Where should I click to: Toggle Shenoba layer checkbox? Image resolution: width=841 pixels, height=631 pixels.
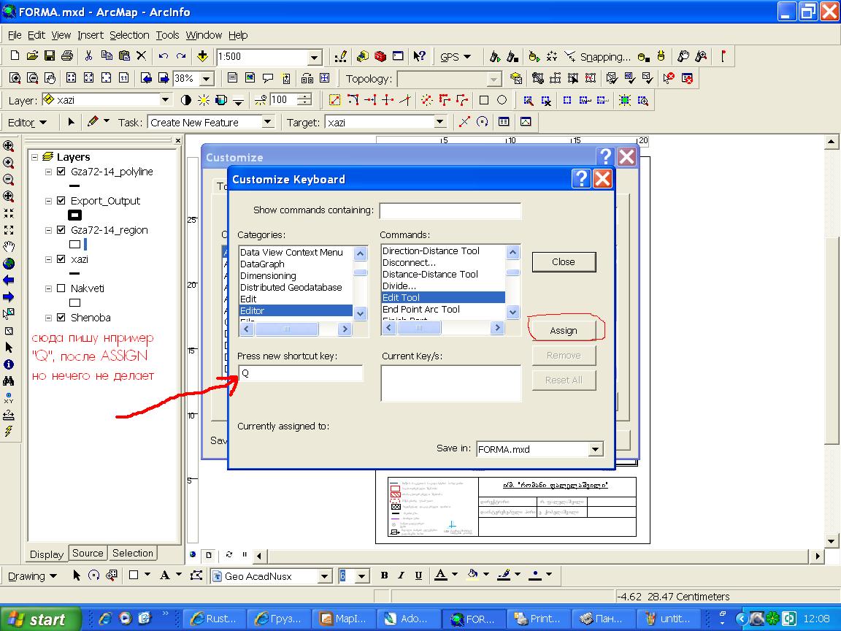61,318
